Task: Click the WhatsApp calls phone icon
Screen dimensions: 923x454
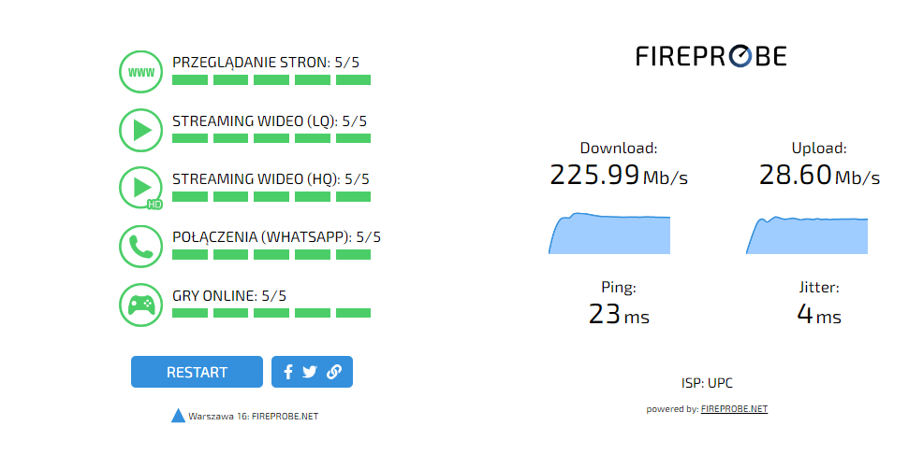Action: (x=141, y=246)
